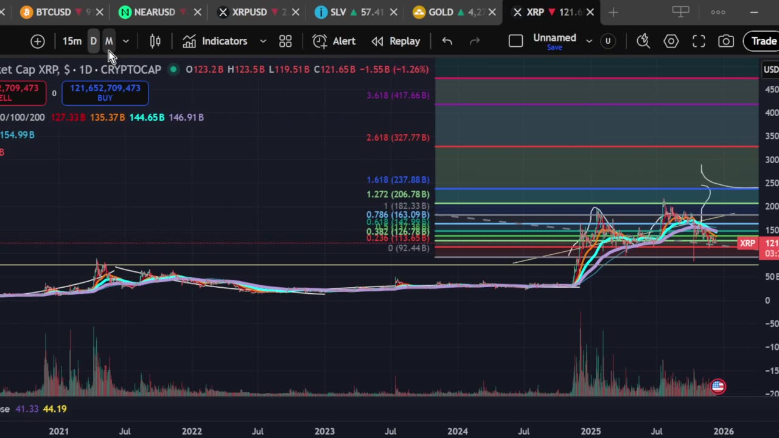Click the Trade button
The height and width of the screenshot is (438, 779).
tap(763, 41)
